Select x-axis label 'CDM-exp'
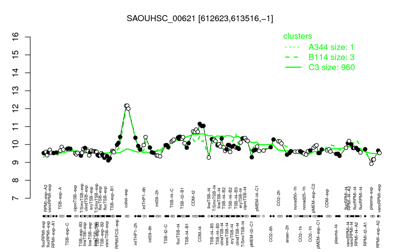 click(327, 198)
